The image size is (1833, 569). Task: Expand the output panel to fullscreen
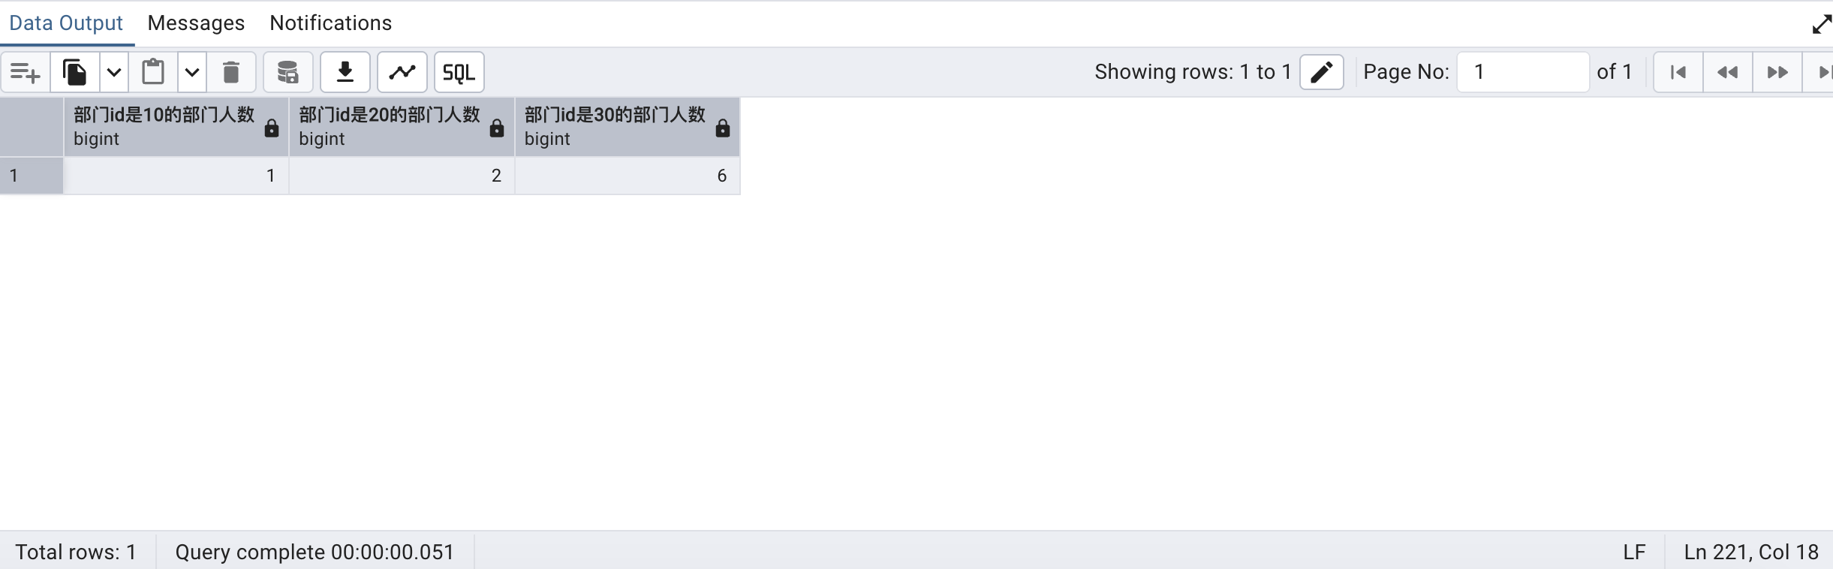coord(1821,25)
